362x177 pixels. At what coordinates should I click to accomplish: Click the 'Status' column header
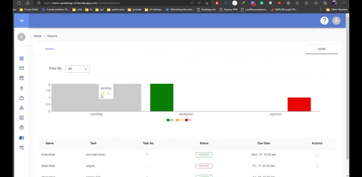[204, 143]
